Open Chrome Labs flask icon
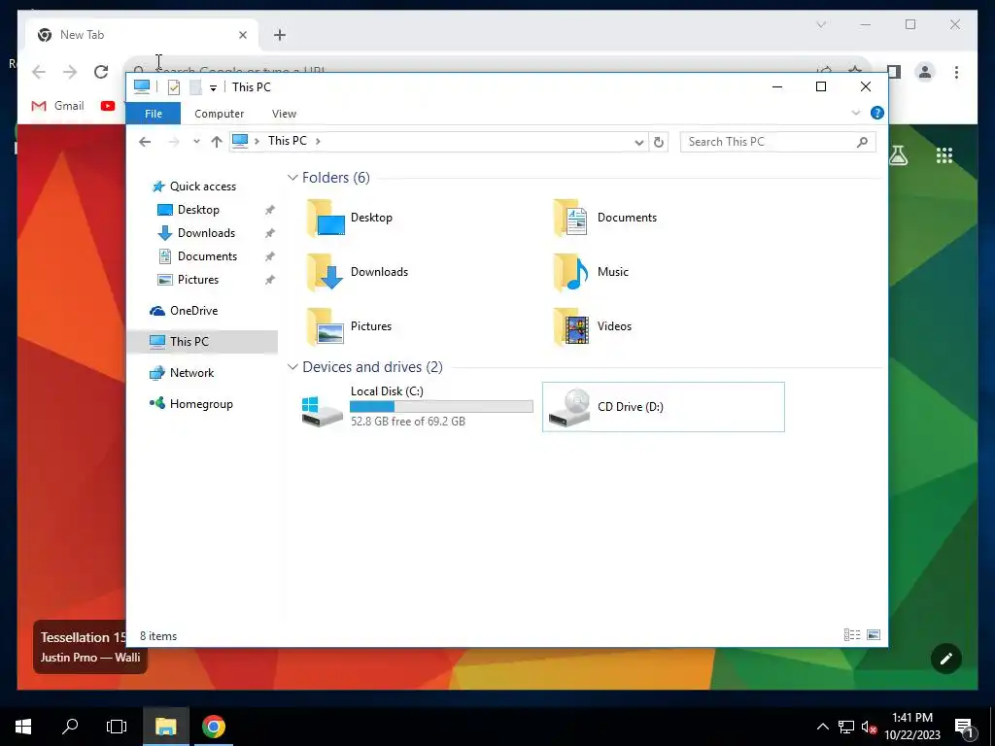Image resolution: width=995 pixels, height=746 pixels. pyautogui.click(x=898, y=154)
